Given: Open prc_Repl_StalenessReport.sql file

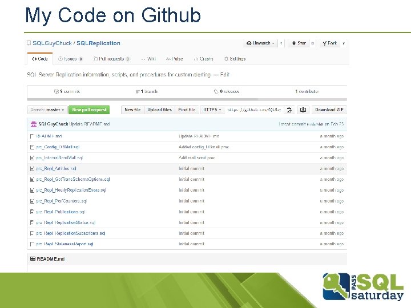Looking at the screenshot, I should click(65, 244).
